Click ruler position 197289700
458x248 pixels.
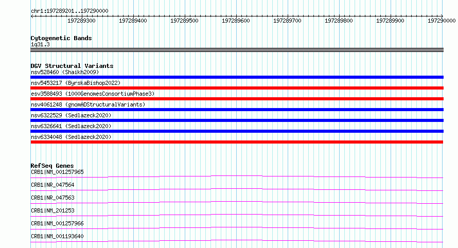(287, 21)
